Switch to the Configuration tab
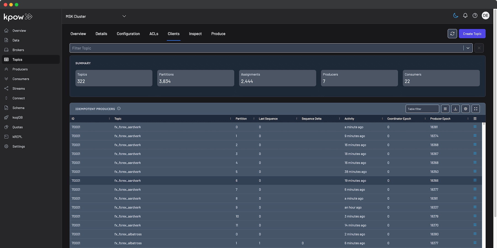497x248 pixels. 128,34
